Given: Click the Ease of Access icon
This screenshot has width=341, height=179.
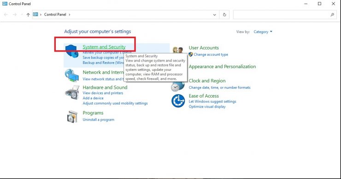Looking at the screenshot, I should coord(178,101).
